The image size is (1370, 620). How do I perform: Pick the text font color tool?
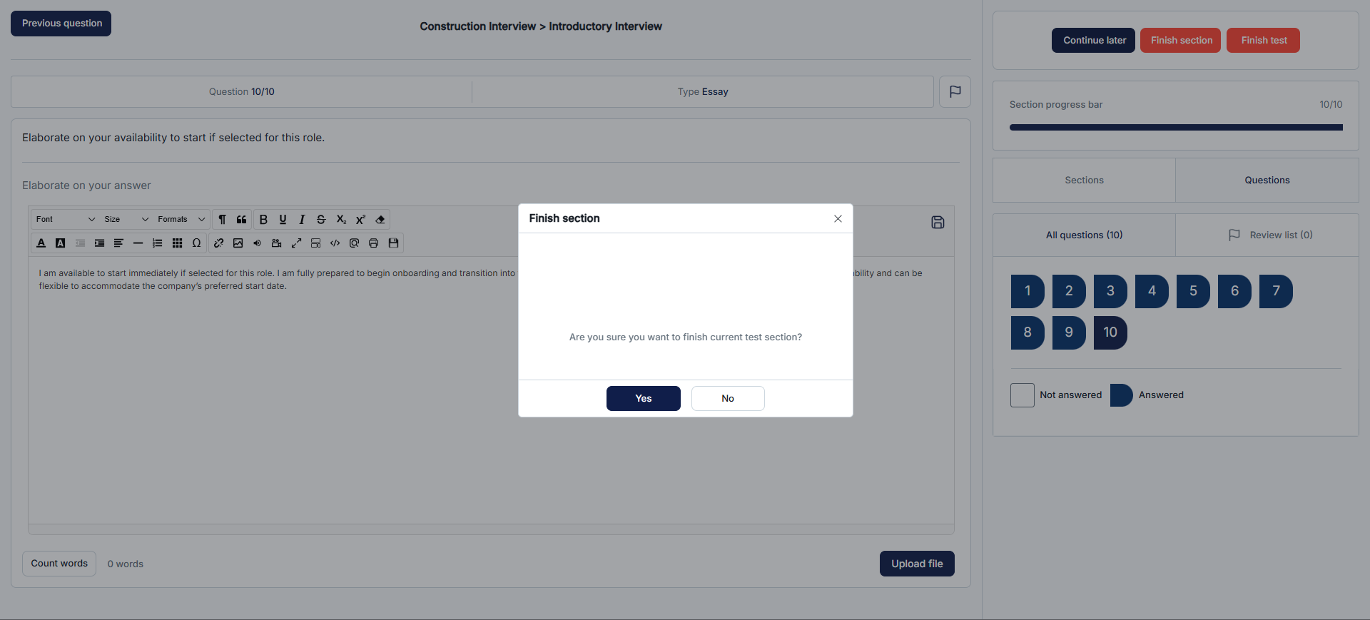[41, 243]
